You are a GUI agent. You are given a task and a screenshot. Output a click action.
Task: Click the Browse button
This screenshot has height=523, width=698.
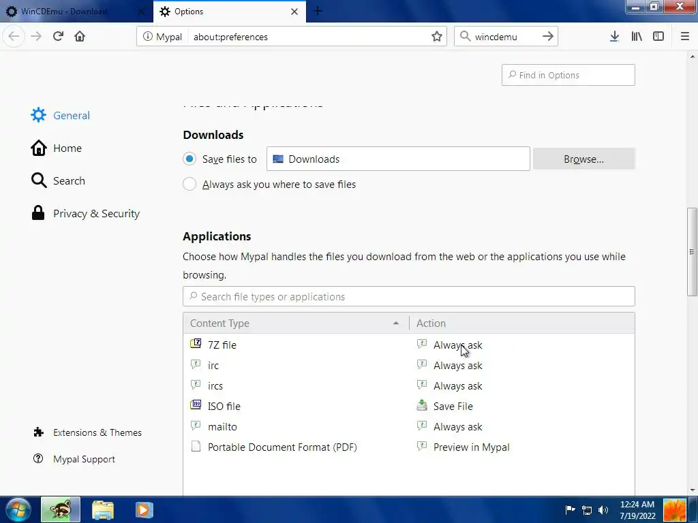[583, 159]
